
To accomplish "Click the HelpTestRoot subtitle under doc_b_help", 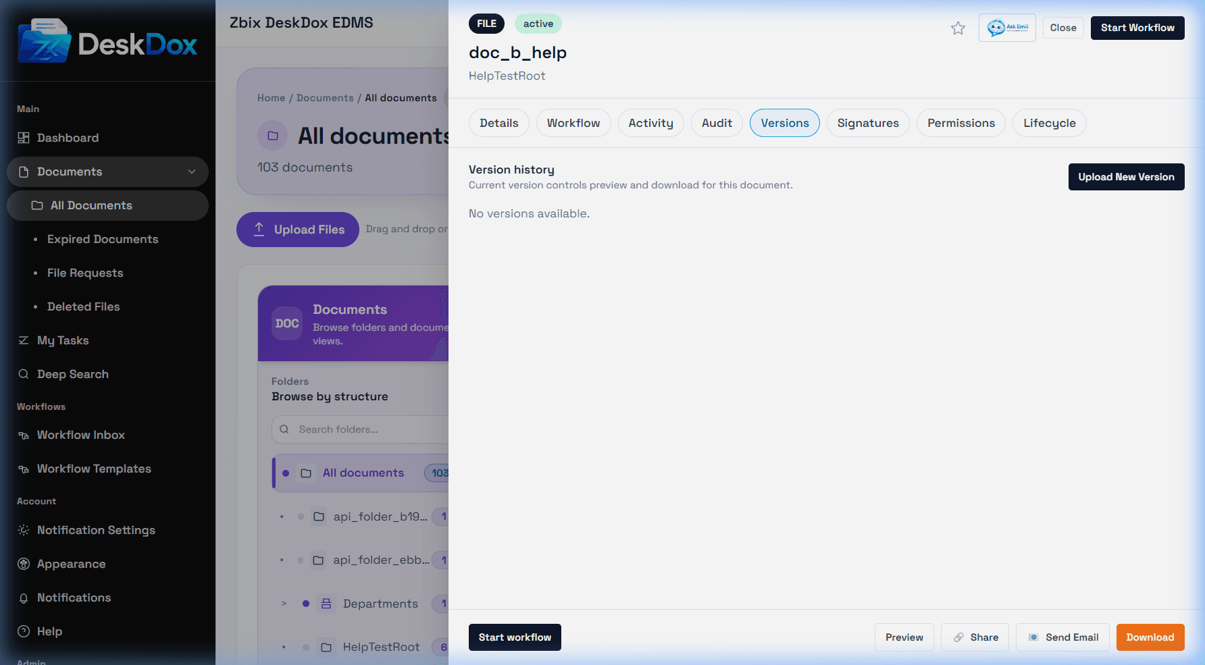I will click(x=507, y=76).
